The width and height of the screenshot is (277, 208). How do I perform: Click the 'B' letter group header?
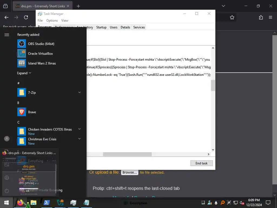[x=18, y=103]
